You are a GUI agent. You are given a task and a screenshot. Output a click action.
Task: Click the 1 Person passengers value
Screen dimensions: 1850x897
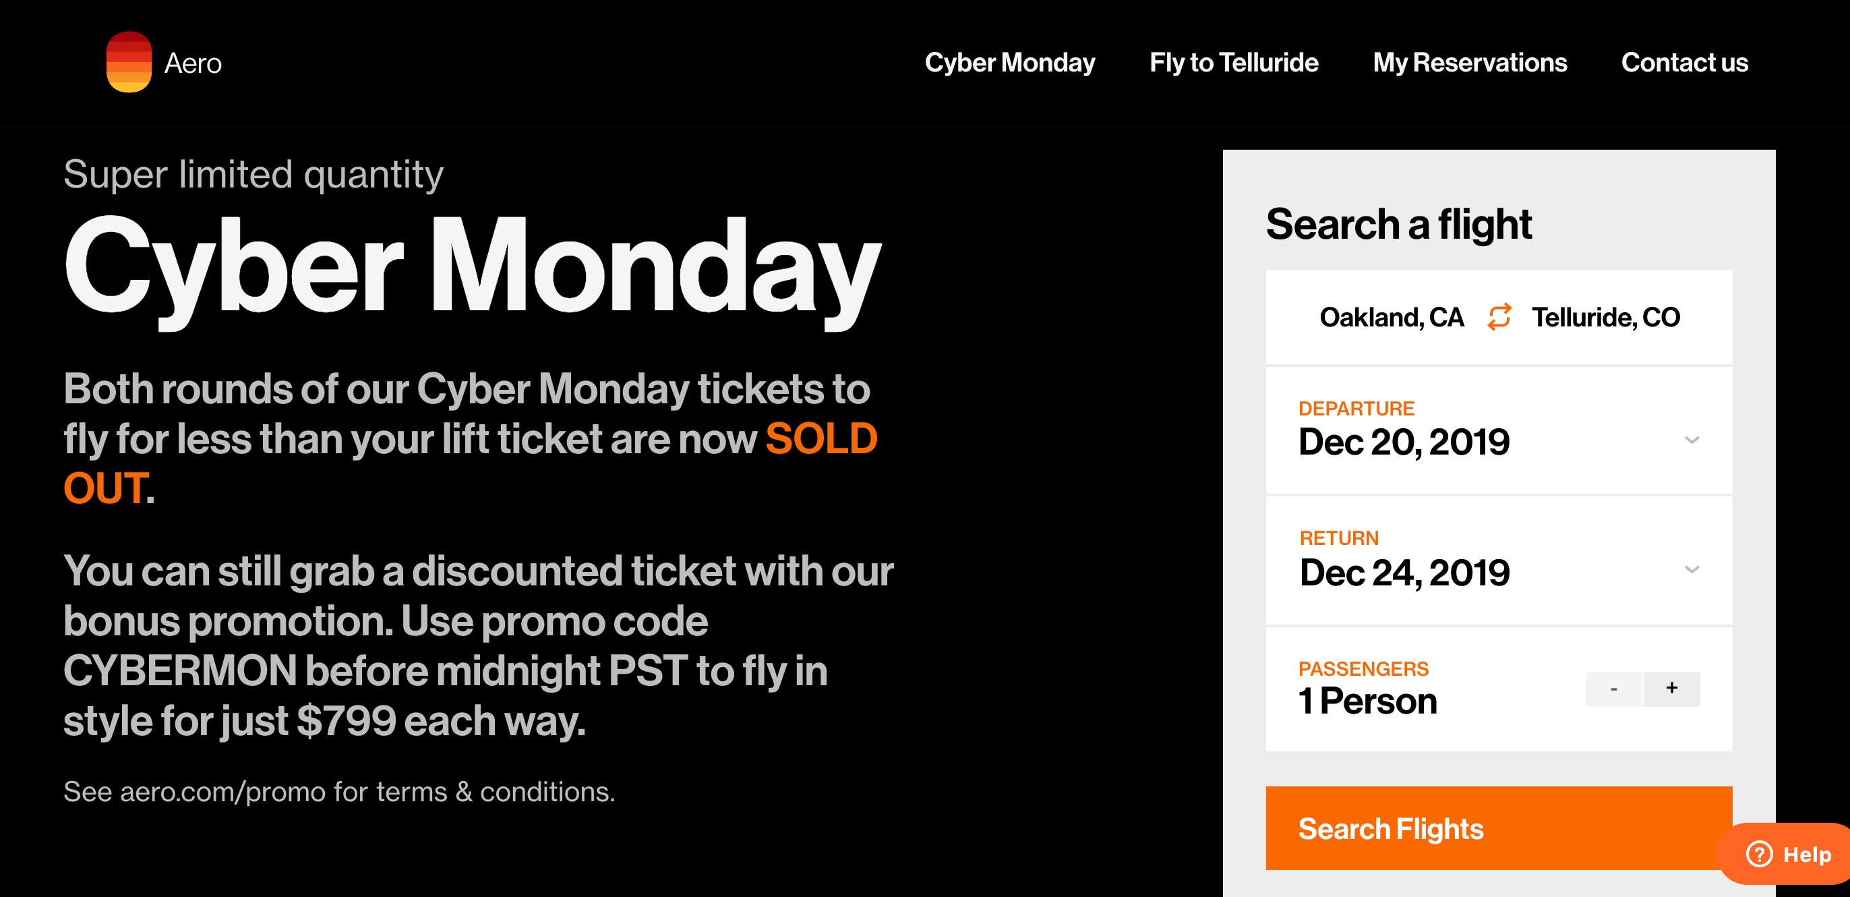pos(1367,701)
